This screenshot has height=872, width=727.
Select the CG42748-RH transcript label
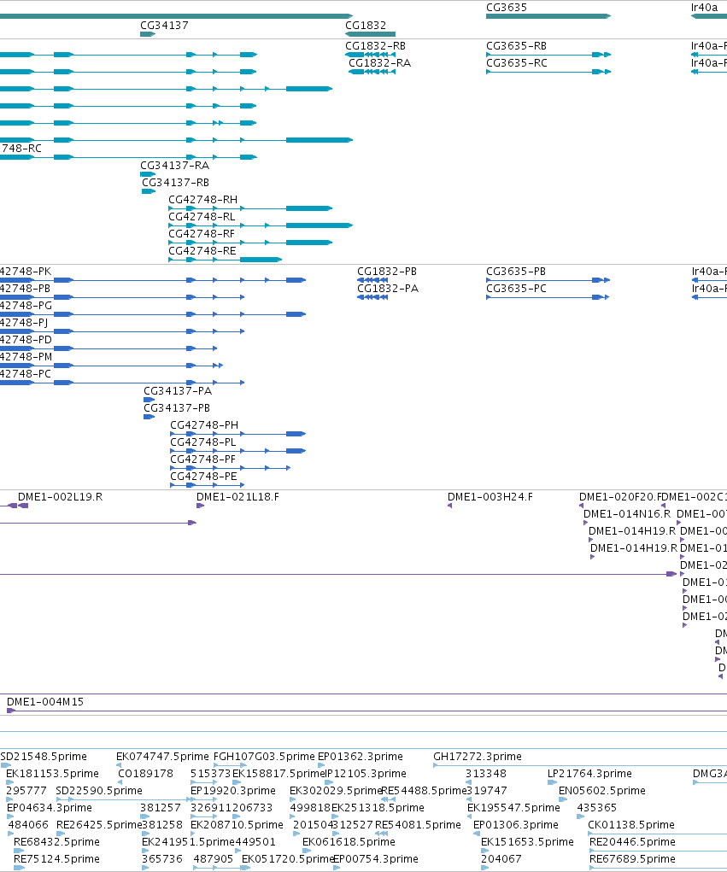pyautogui.click(x=203, y=199)
